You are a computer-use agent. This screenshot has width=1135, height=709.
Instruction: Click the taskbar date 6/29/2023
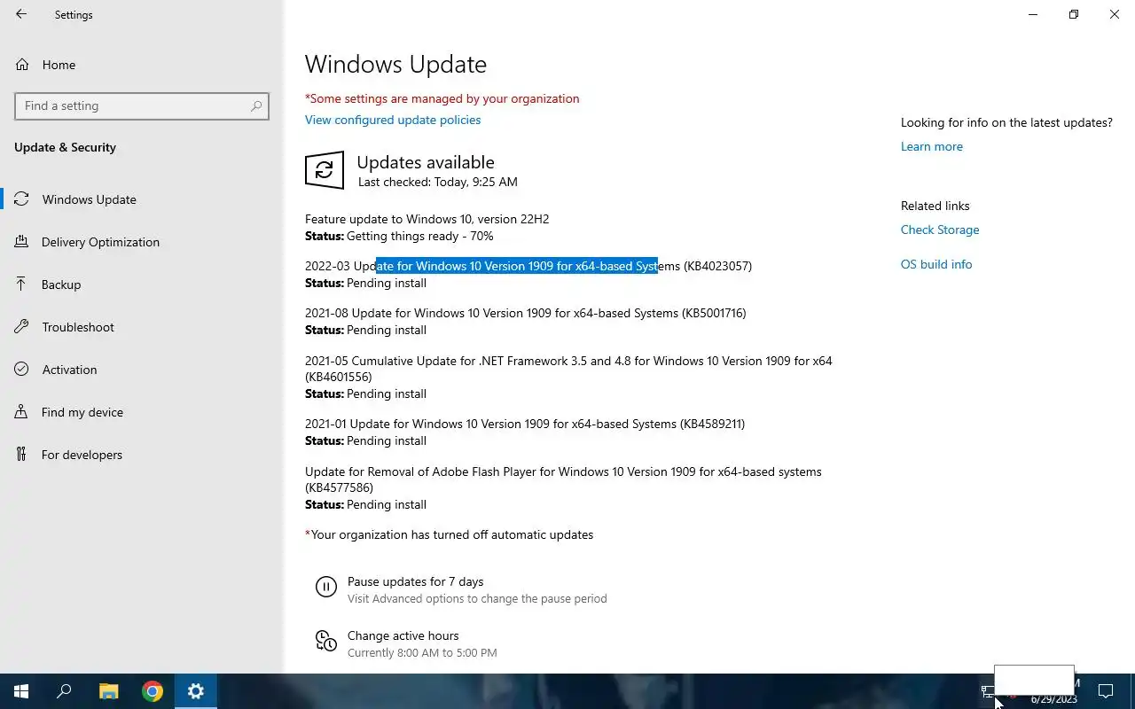(1053, 699)
